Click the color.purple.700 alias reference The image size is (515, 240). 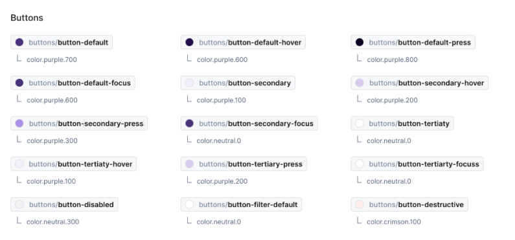52,60
